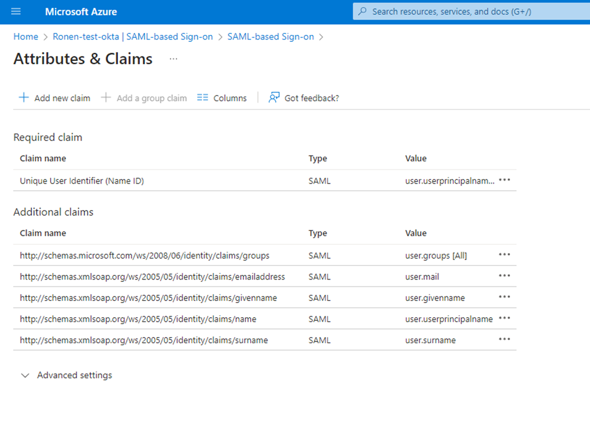Click the Add new claim plus icon
The image size is (590, 445).
coord(23,98)
